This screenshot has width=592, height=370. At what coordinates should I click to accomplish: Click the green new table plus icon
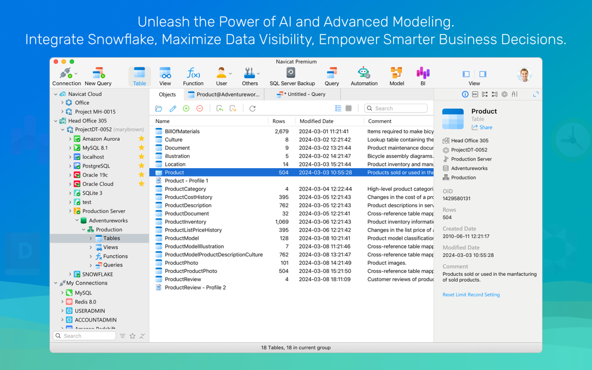click(x=186, y=109)
